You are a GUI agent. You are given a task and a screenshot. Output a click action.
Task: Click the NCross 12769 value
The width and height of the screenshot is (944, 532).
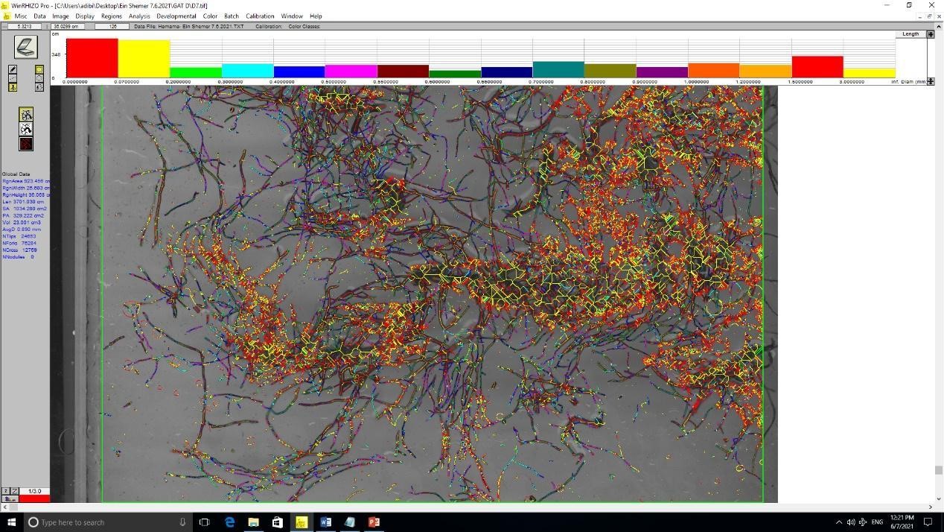[x=19, y=250]
